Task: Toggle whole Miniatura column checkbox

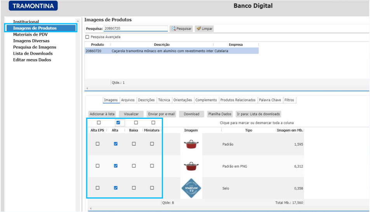Action: click(153, 123)
